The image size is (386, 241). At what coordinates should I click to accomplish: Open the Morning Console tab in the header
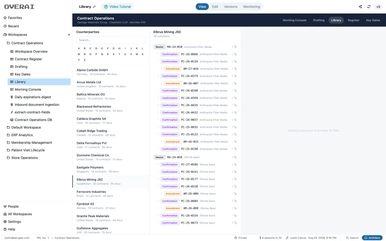click(x=295, y=20)
